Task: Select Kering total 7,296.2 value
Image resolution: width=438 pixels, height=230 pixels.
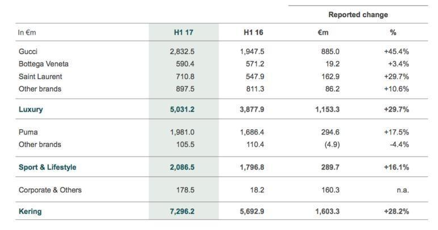Action: [182, 211]
